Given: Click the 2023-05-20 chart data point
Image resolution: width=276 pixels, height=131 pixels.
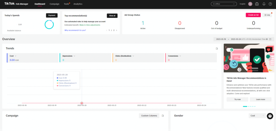Looking at the screenshot, I should click(x=82, y=103).
